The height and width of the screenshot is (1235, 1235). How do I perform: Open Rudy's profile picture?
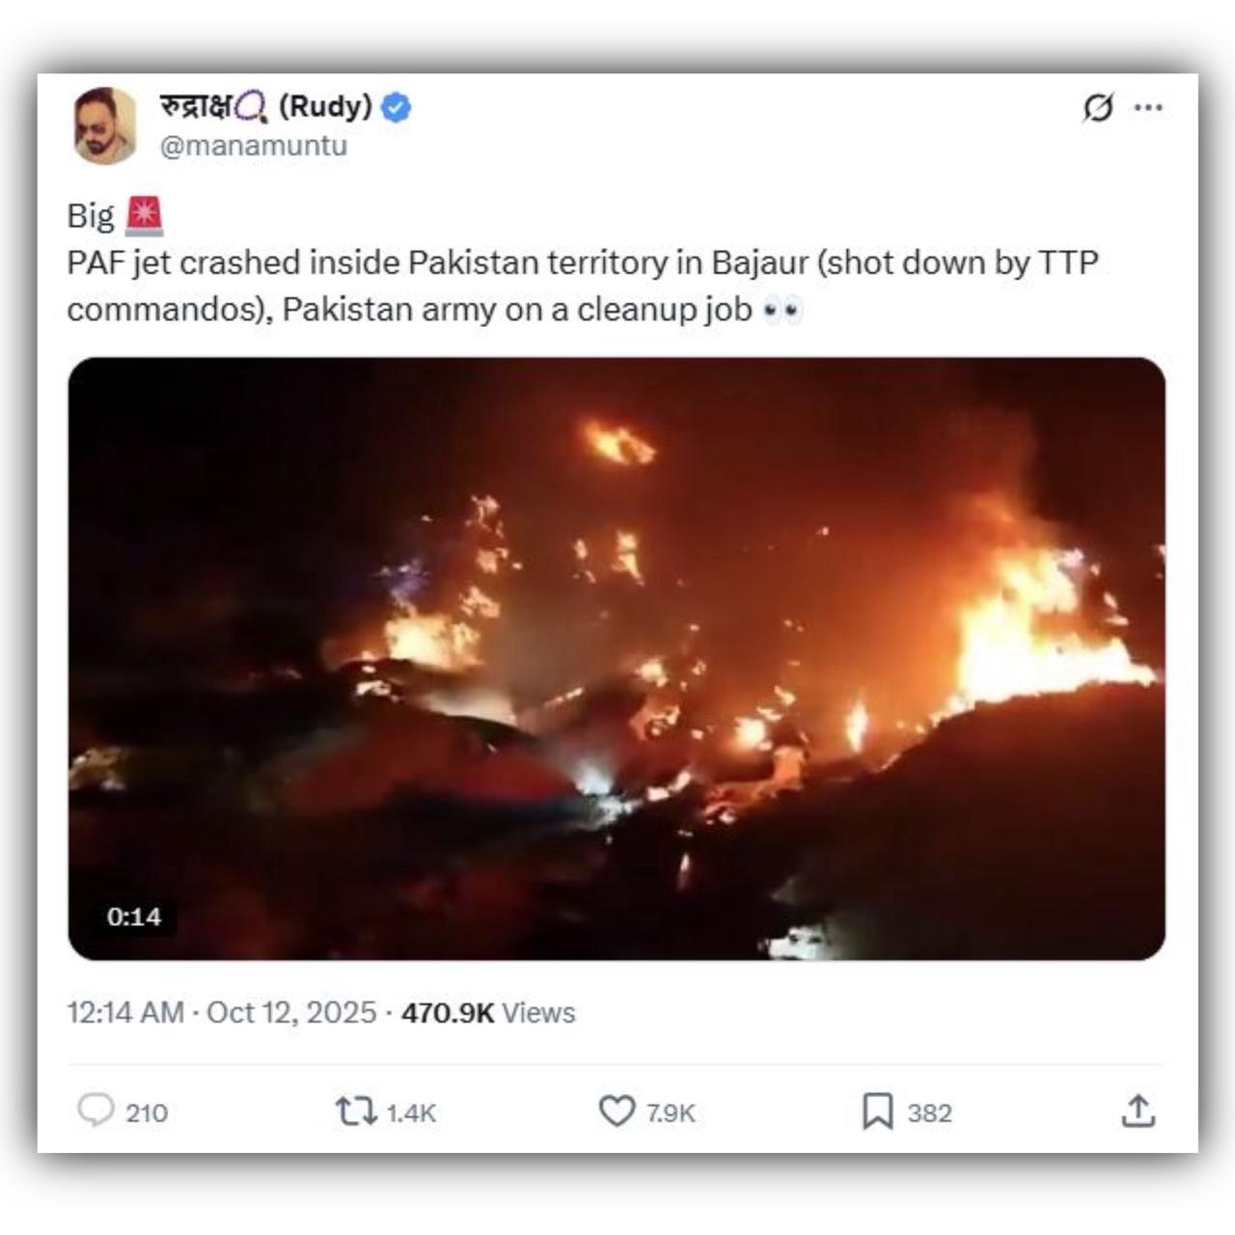pos(104,125)
